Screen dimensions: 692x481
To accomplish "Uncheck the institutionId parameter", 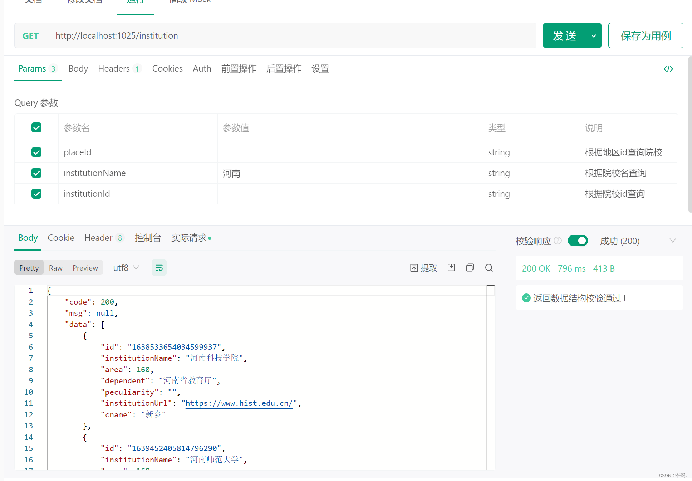I will coord(36,194).
